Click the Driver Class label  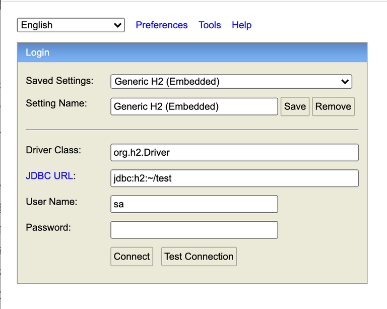pos(53,150)
